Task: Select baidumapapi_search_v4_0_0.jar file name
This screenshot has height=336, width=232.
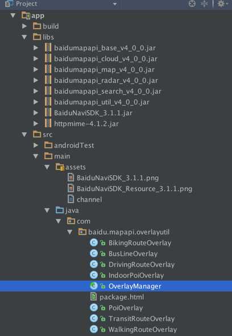Action: click(107, 91)
